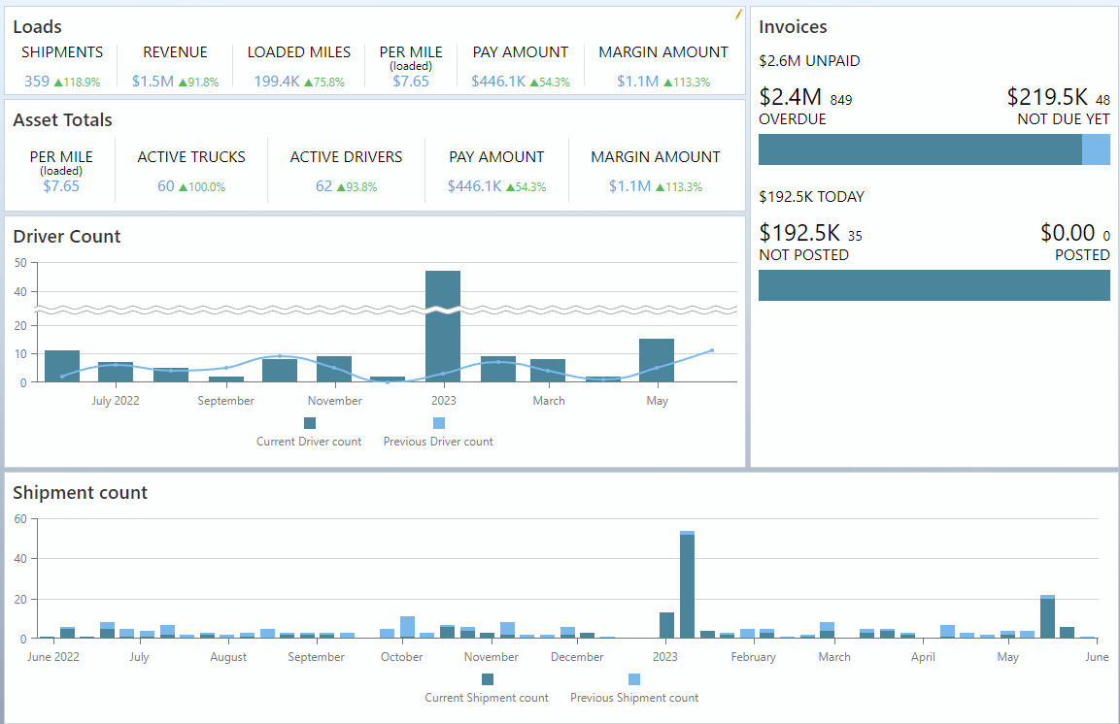Click the 60 active trucks value
The width and height of the screenshot is (1120, 724).
coord(166,186)
